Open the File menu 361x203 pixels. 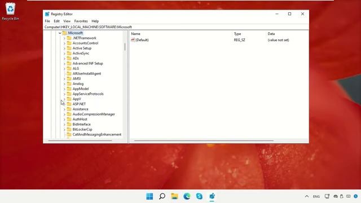(x=47, y=21)
